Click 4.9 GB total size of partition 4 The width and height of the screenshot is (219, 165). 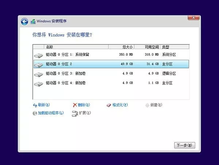[x=128, y=83]
